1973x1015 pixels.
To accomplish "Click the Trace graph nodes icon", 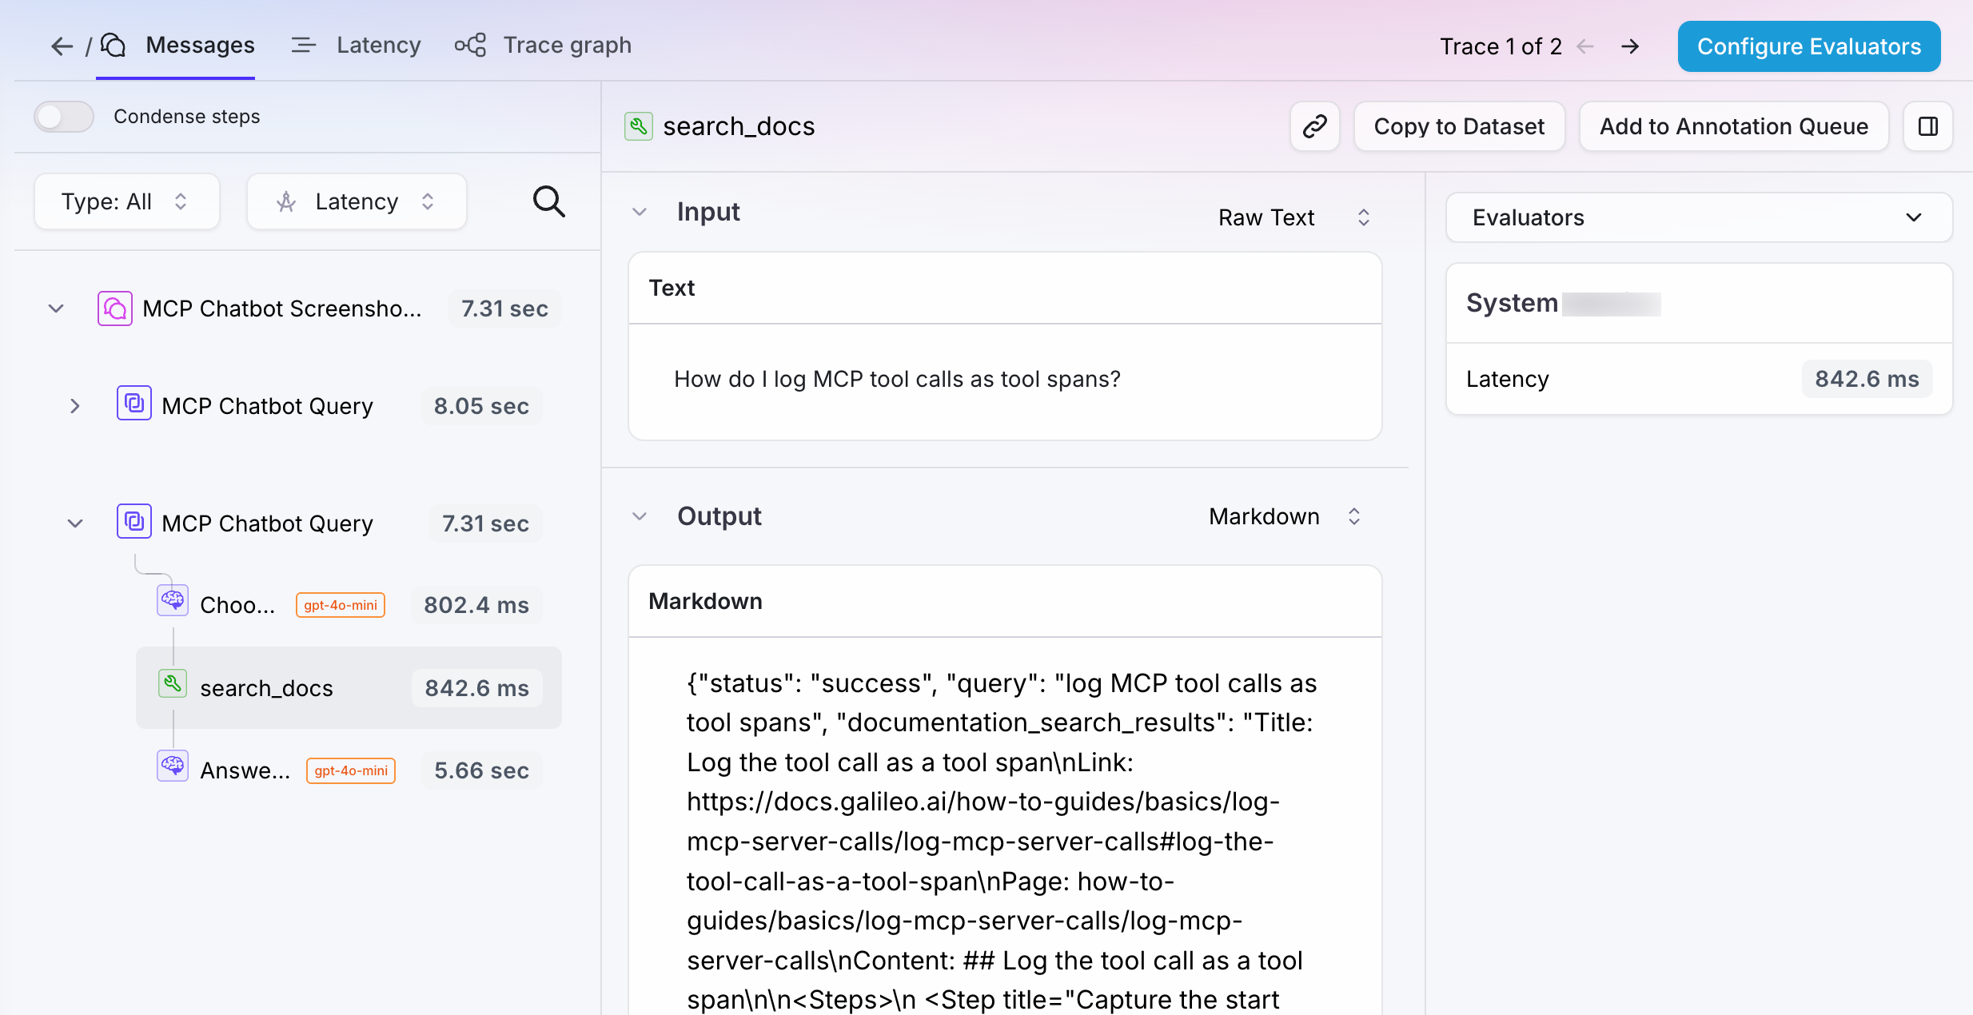I will [470, 46].
